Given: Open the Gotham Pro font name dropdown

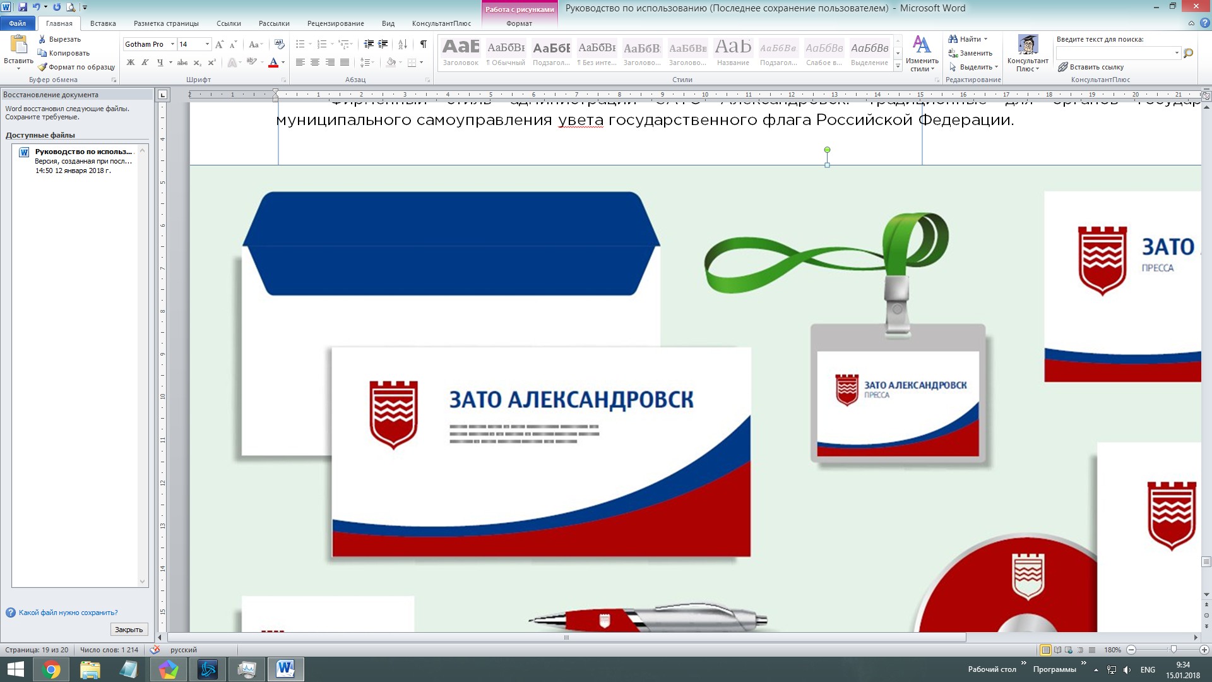Looking at the screenshot, I should 172,44.
